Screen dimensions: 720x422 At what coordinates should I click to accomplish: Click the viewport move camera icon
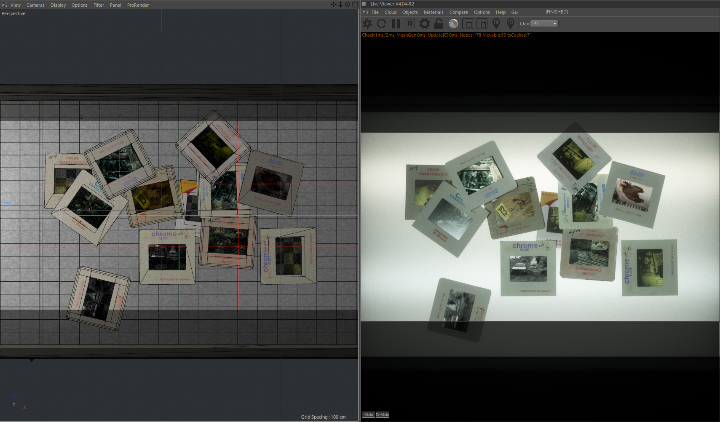pos(334,5)
